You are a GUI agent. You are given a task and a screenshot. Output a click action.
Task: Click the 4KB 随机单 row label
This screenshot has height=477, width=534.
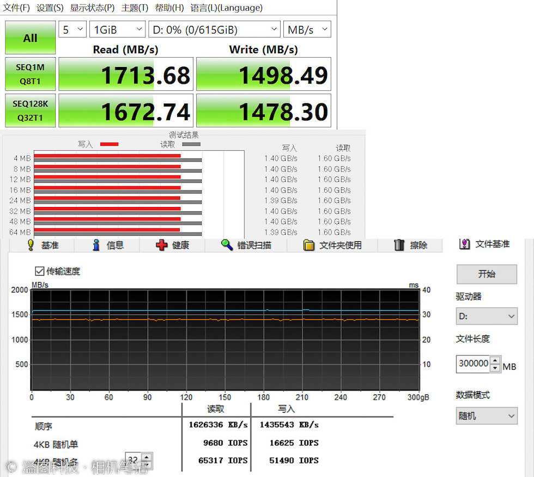click(56, 444)
